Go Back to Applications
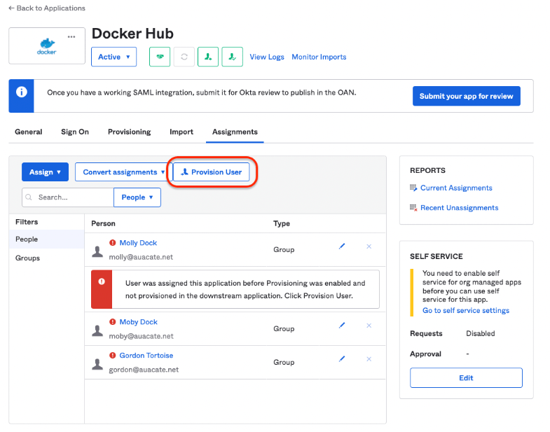Screen dimensions: 550x432 point(47,8)
